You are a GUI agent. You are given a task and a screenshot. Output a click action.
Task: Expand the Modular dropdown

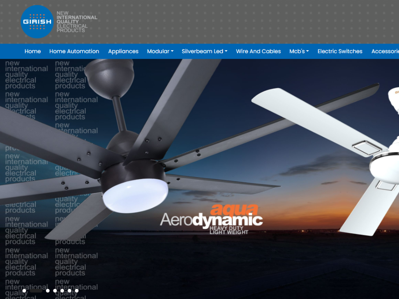(160, 51)
